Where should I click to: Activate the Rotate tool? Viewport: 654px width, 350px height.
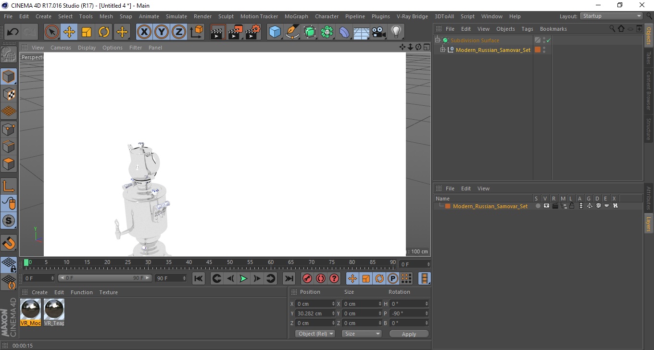tap(104, 32)
